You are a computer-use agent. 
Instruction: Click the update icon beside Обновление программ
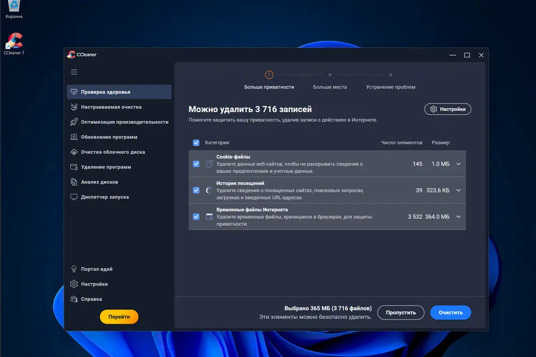point(74,137)
